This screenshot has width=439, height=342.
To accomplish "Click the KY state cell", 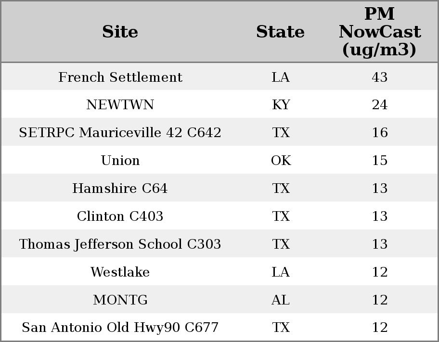I will pyautogui.click(x=281, y=105).
